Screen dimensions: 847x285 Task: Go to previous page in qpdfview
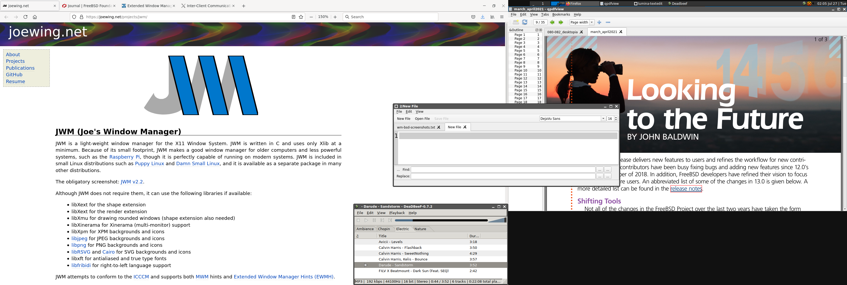point(552,22)
